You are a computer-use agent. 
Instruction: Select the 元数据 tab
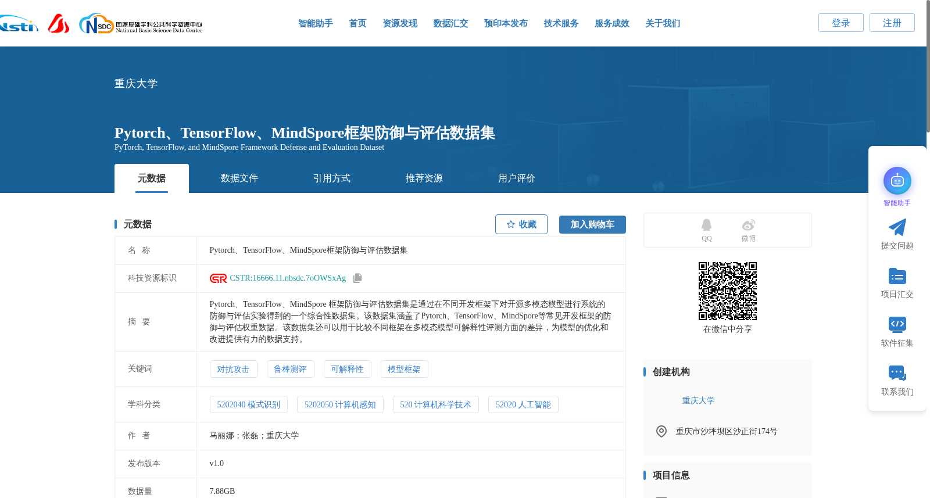tap(152, 178)
